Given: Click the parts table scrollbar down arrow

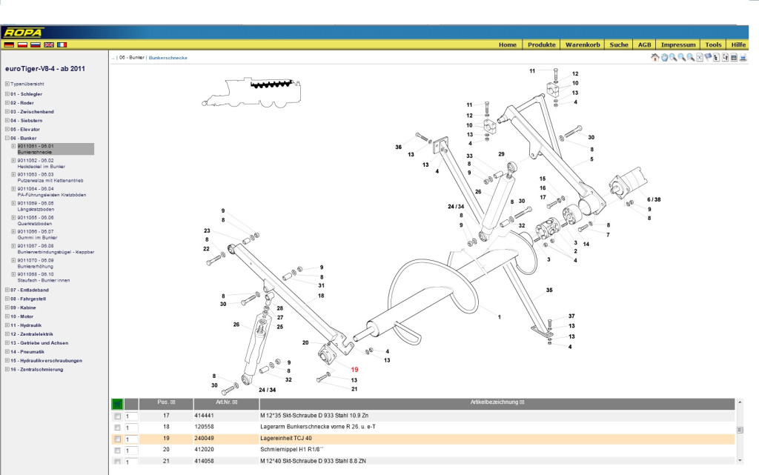Looking at the screenshot, I should pos(740,460).
